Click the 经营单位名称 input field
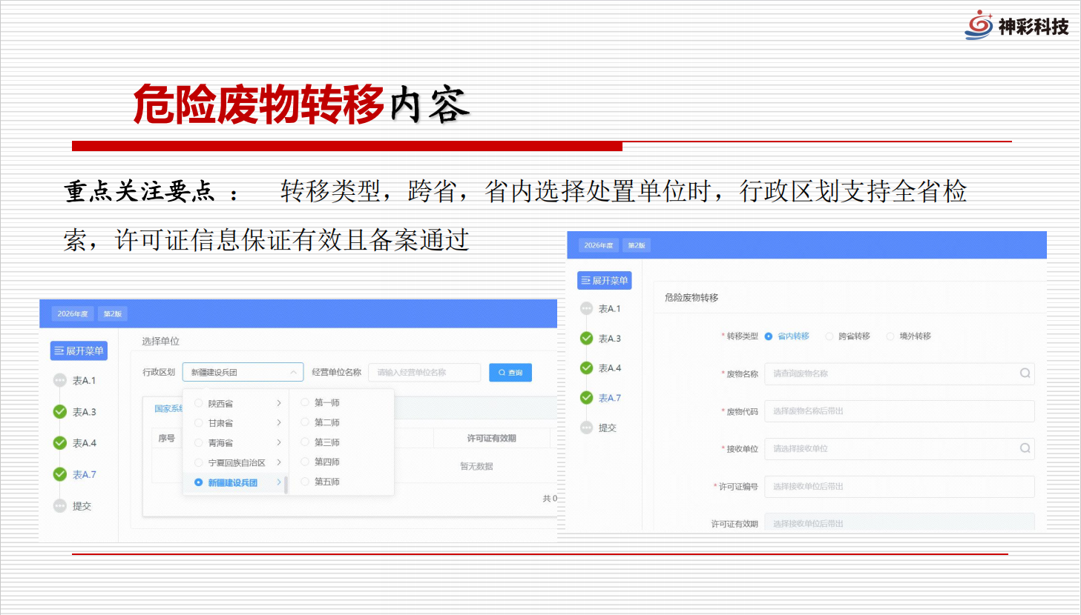The image size is (1081, 615). tap(424, 372)
